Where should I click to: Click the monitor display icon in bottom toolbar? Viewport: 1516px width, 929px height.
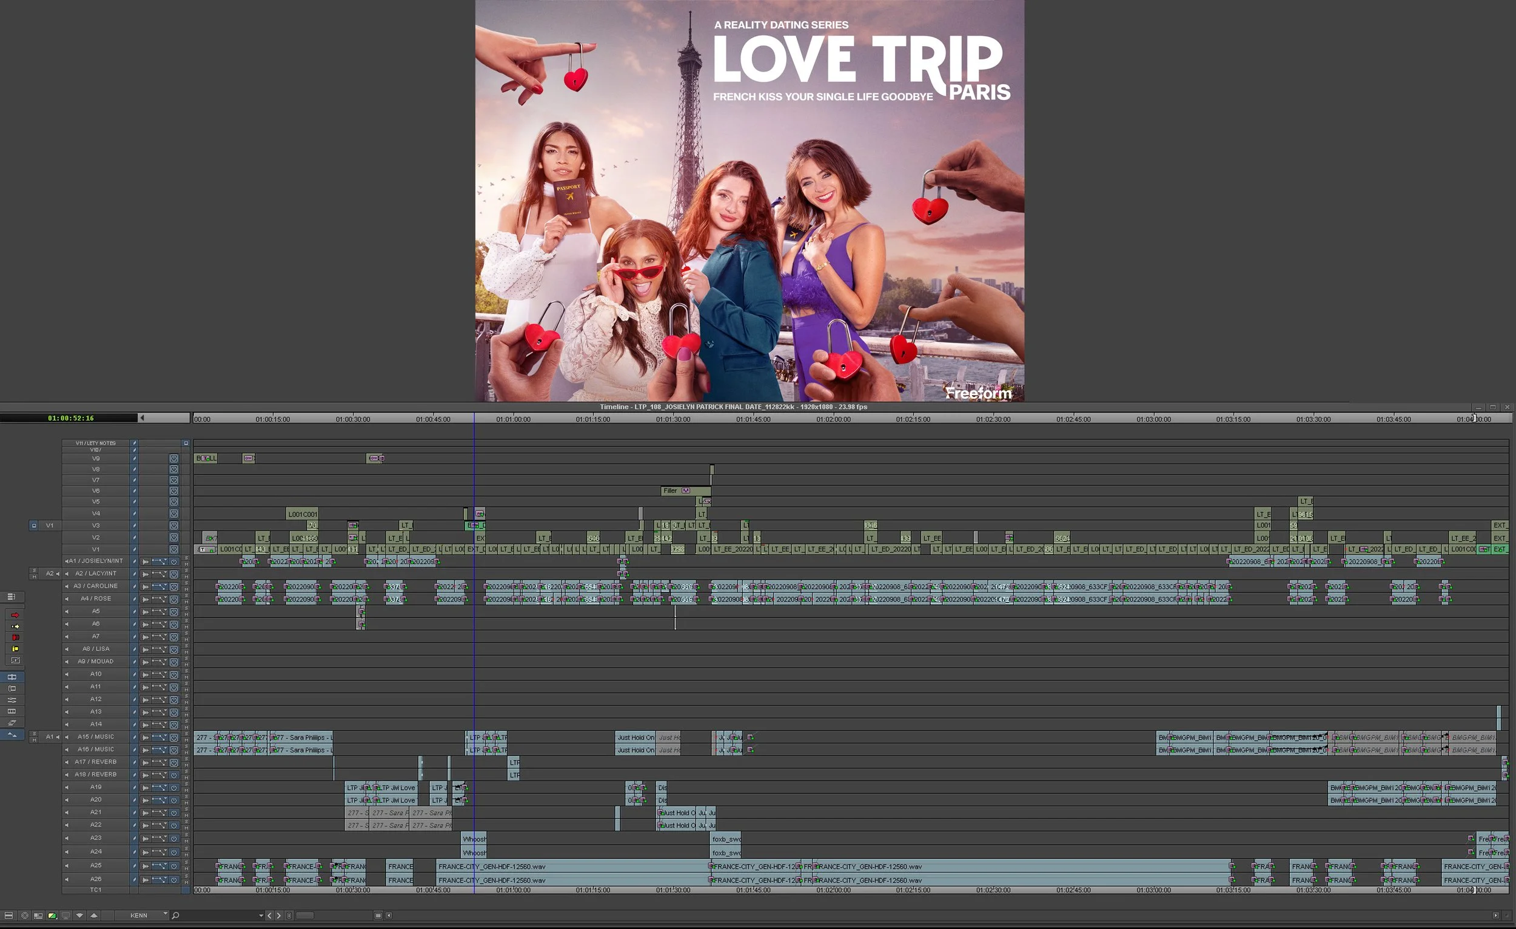point(66,916)
